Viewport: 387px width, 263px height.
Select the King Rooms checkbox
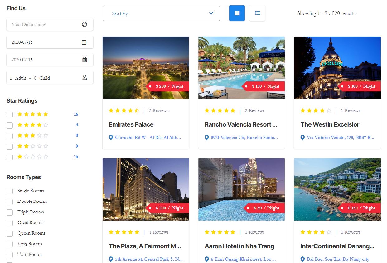(10, 244)
